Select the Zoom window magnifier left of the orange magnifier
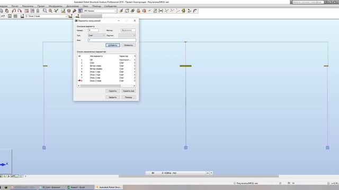The image size is (339, 190). click(x=44, y=11)
